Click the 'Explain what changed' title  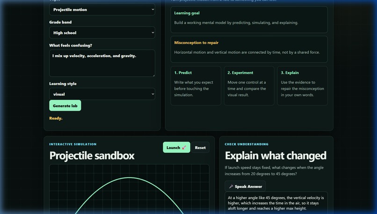275,156
